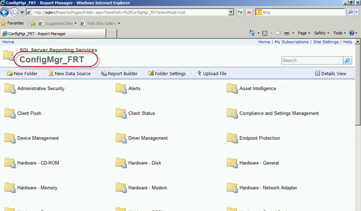Add page to Favorites bar icon
The width and height of the screenshot is (361, 211).
coord(33,23)
